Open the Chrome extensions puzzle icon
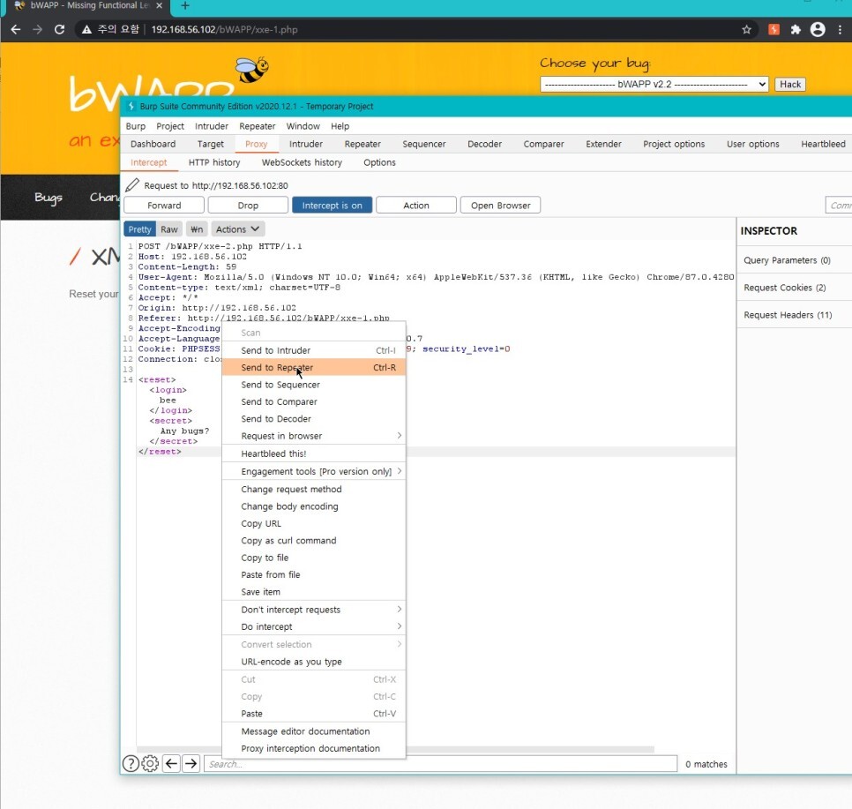The height and width of the screenshot is (809, 852). pyautogui.click(x=796, y=29)
